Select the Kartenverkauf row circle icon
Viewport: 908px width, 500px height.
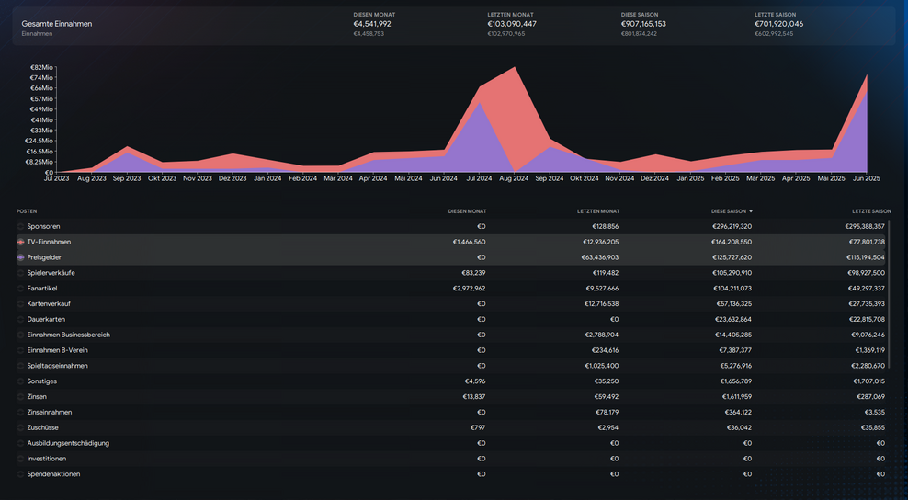[x=20, y=304]
